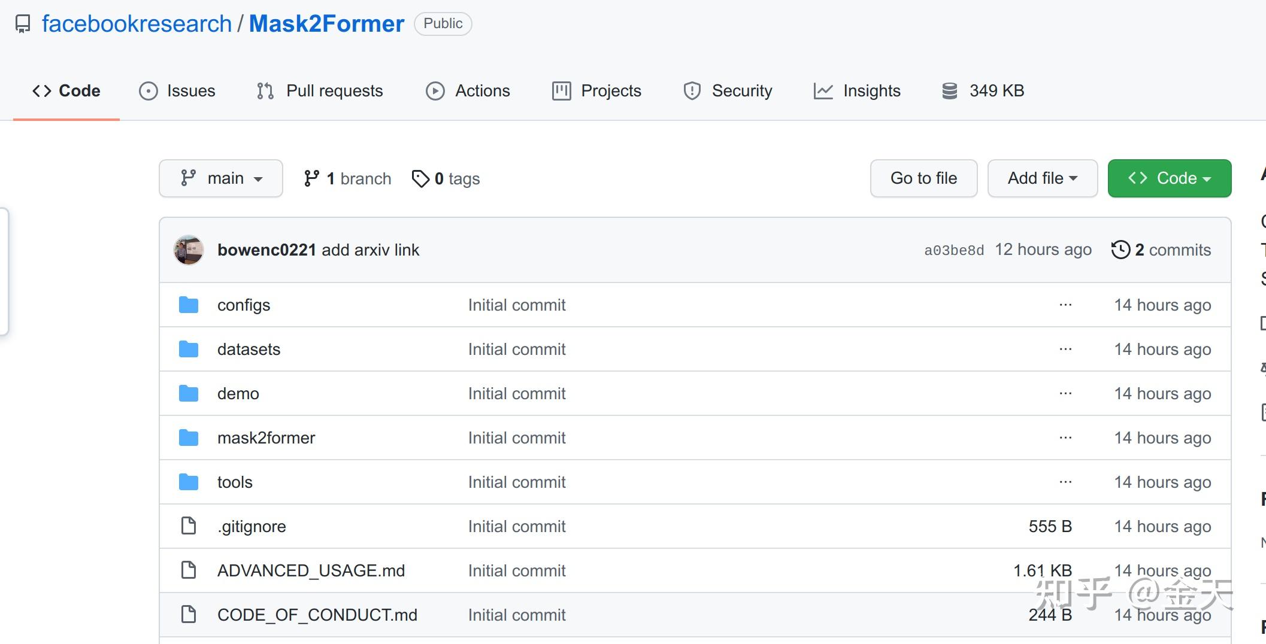Switch to the Issues tab
The height and width of the screenshot is (644, 1266).
tap(177, 91)
